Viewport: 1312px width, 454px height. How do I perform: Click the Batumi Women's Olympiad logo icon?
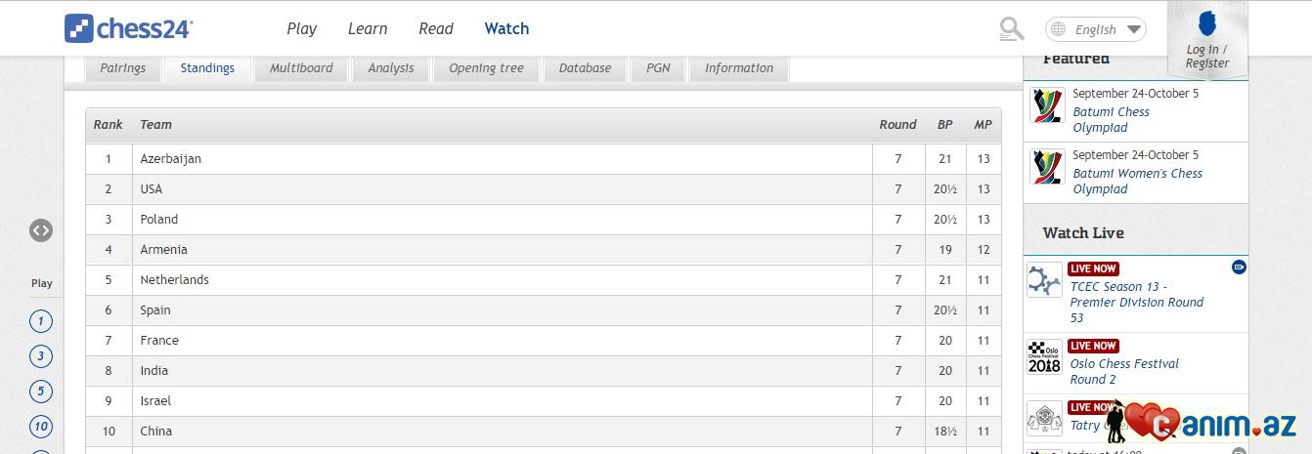(1047, 167)
